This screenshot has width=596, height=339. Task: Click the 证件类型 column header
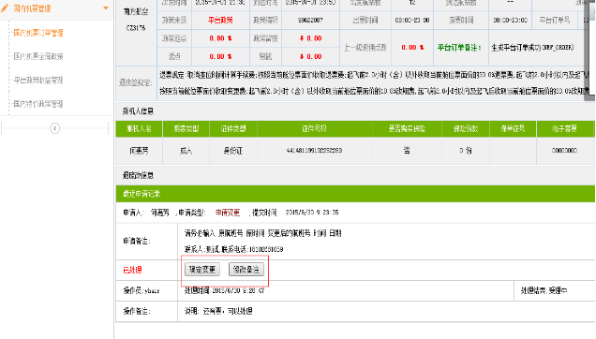pyautogui.click(x=233, y=129)
